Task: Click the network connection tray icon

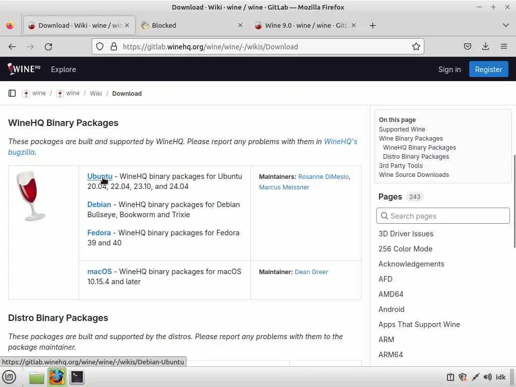Action: pyautogui.click(x=475, y=377)
